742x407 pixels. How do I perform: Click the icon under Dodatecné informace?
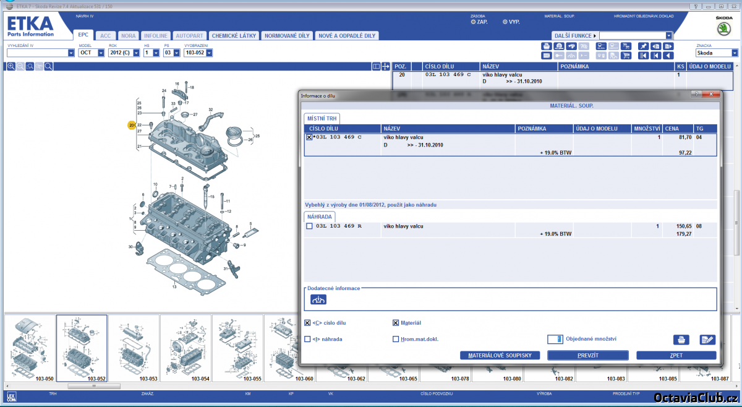(x=318, y=300)
